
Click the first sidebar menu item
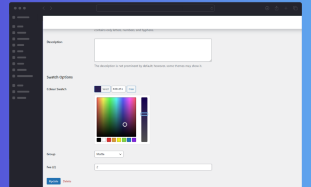[21, 17]
